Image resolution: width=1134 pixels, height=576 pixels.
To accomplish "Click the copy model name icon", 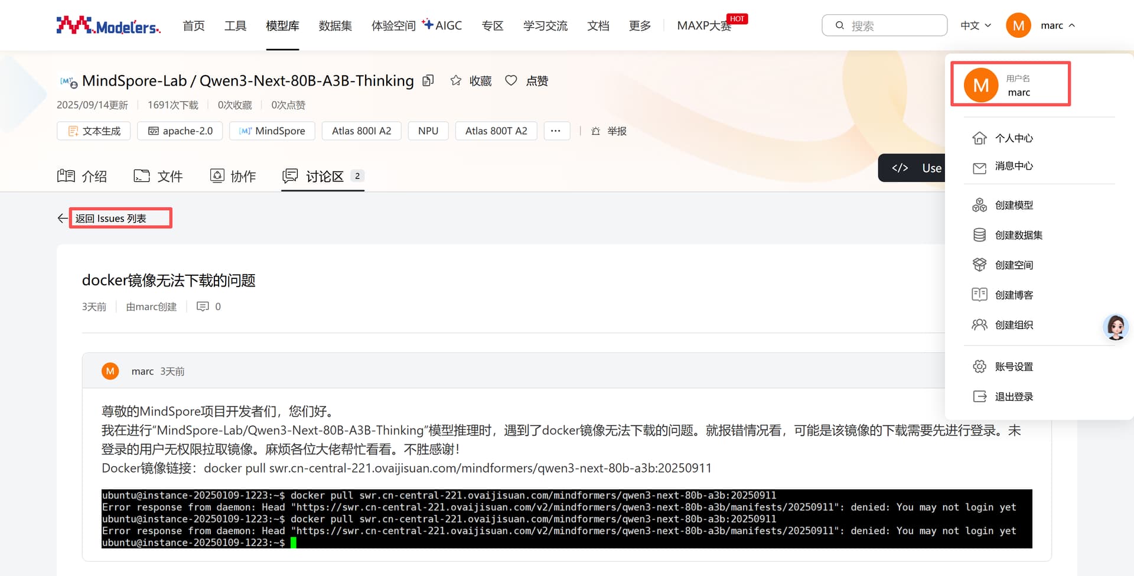I will [x=428, y=81].
